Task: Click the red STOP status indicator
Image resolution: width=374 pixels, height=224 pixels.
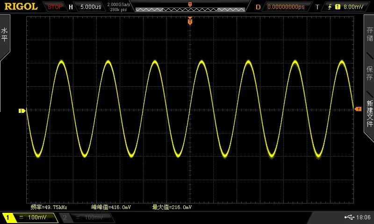Action: tap(55, 7)
